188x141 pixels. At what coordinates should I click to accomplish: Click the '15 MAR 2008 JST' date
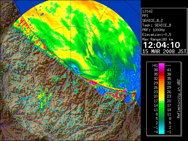click(x=164, y=51)
